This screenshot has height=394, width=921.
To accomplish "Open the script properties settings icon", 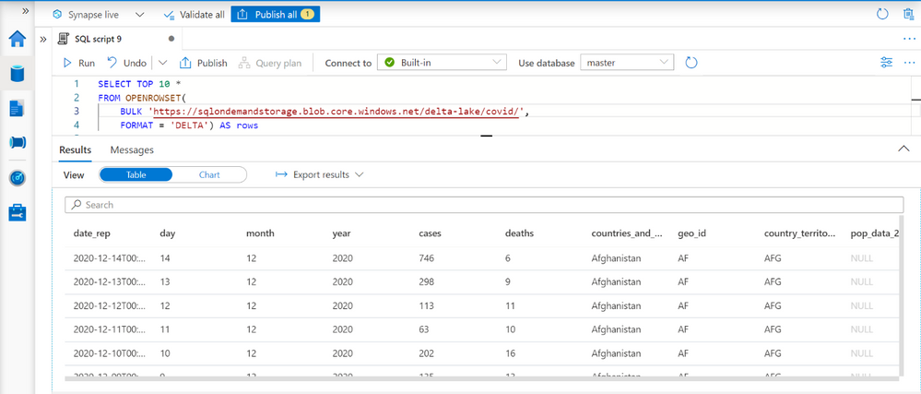I will tap(887, 63).
